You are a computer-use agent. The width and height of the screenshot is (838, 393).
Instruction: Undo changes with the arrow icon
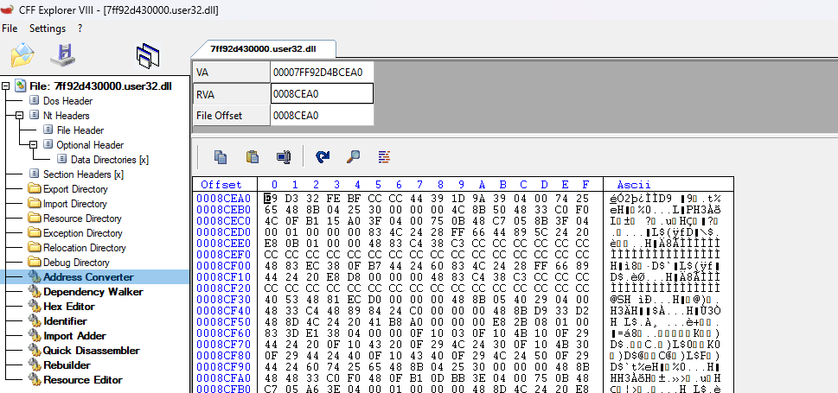(323, 156)
